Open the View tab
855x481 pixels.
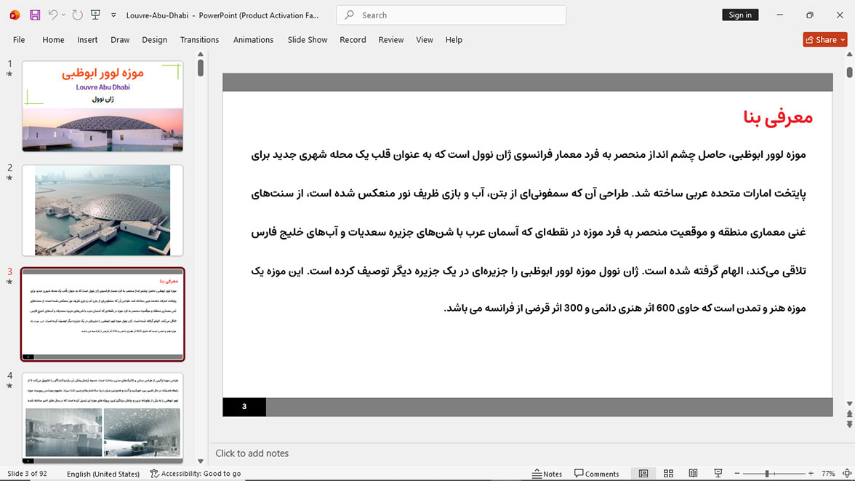click(x=425, y=40)
